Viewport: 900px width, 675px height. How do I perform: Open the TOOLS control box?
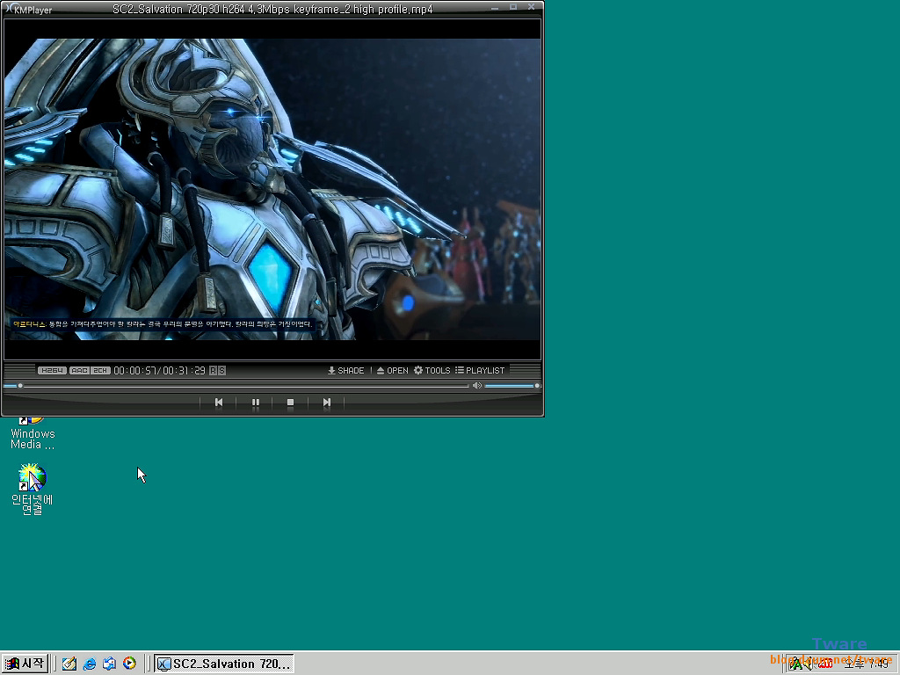click(x=432, y=370)
